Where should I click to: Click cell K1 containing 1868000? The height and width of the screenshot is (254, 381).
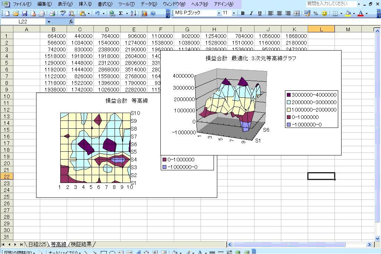(x=294, y=36)
